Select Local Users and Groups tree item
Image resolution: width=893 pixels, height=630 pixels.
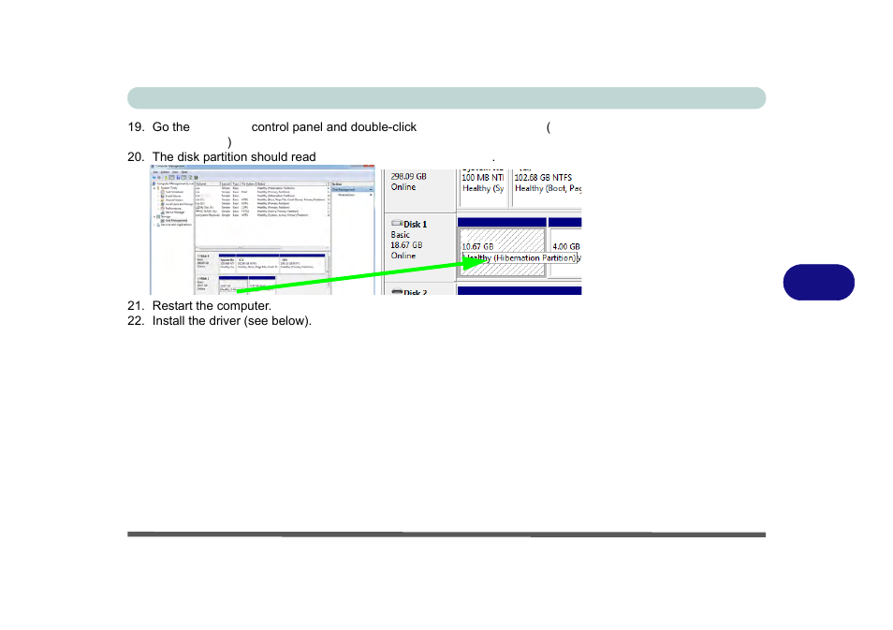[179, 204]
